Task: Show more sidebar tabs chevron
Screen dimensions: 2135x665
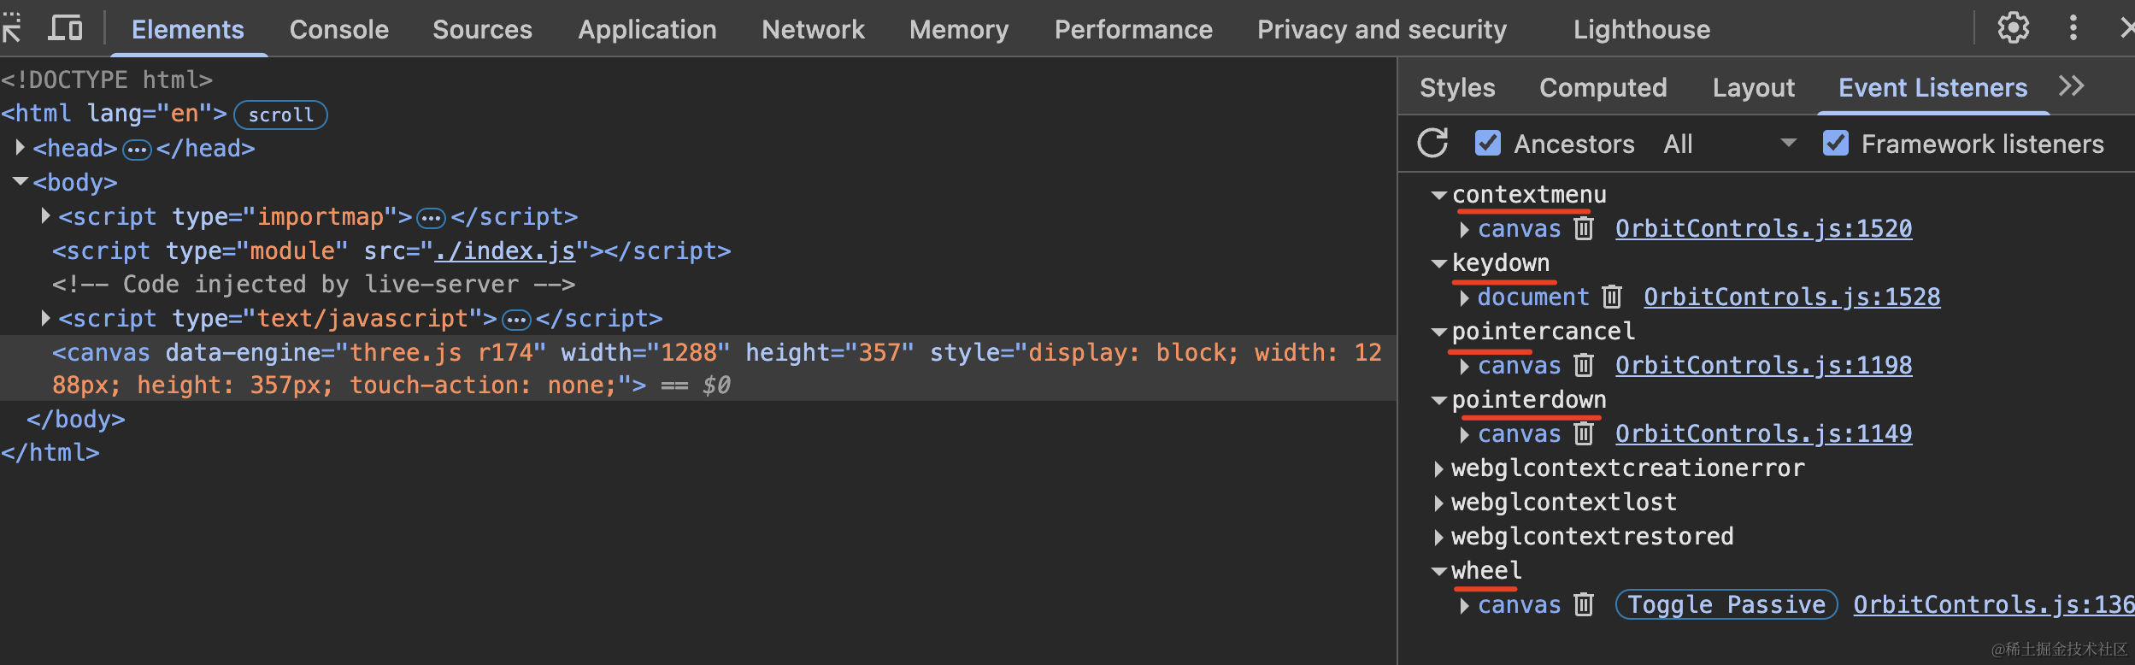Action: (2071, 86)
